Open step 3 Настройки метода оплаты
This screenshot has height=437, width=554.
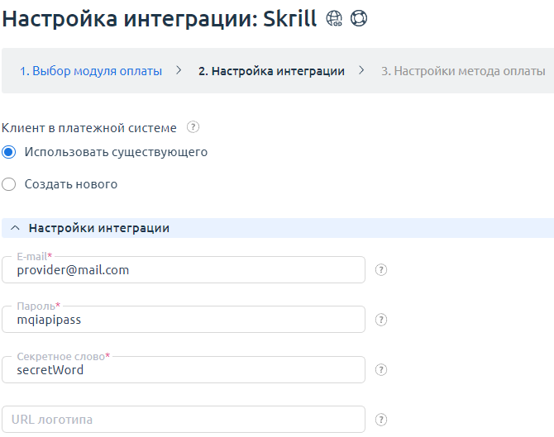click(463, 71)
